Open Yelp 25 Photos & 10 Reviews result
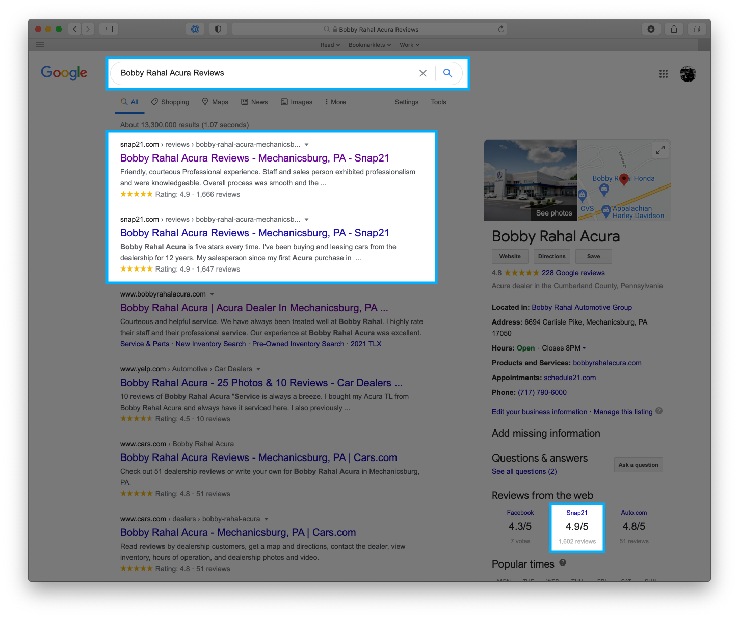This screenshot has width=739, height=619. point(261,383)
